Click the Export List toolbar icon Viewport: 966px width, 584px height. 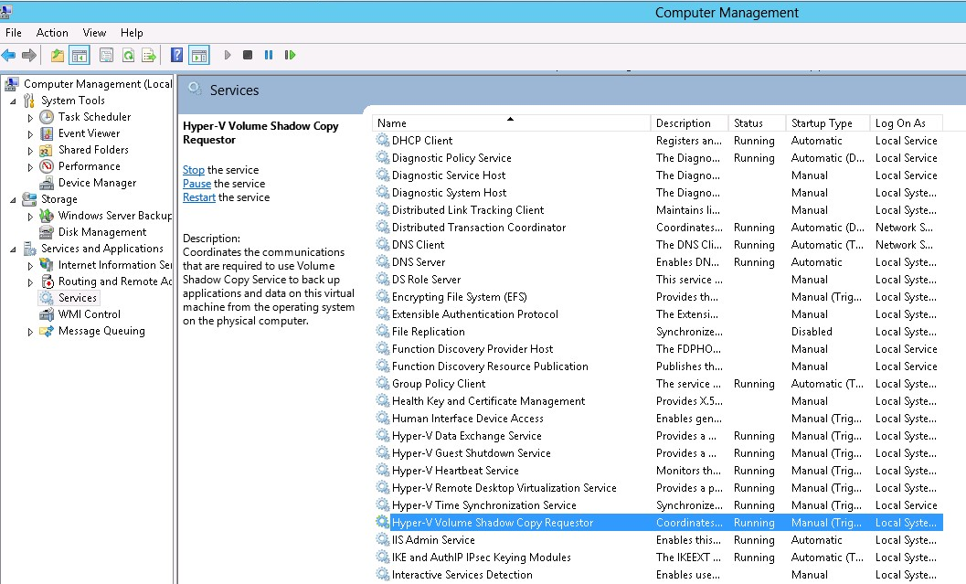(x=147, y=56)
